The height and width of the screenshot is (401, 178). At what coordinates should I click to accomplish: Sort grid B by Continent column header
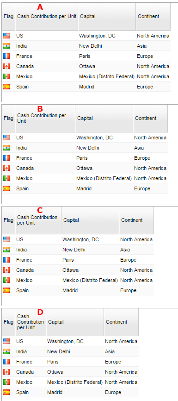[x=150, y=119]
